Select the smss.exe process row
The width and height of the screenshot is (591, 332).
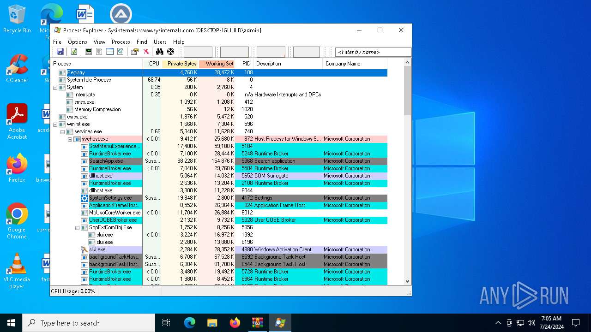219,102
